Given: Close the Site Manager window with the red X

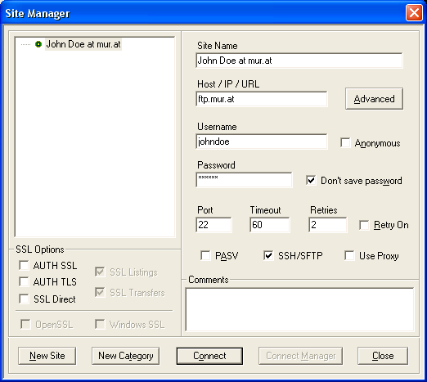Looking at the screenshot, I should pos(414,12).
